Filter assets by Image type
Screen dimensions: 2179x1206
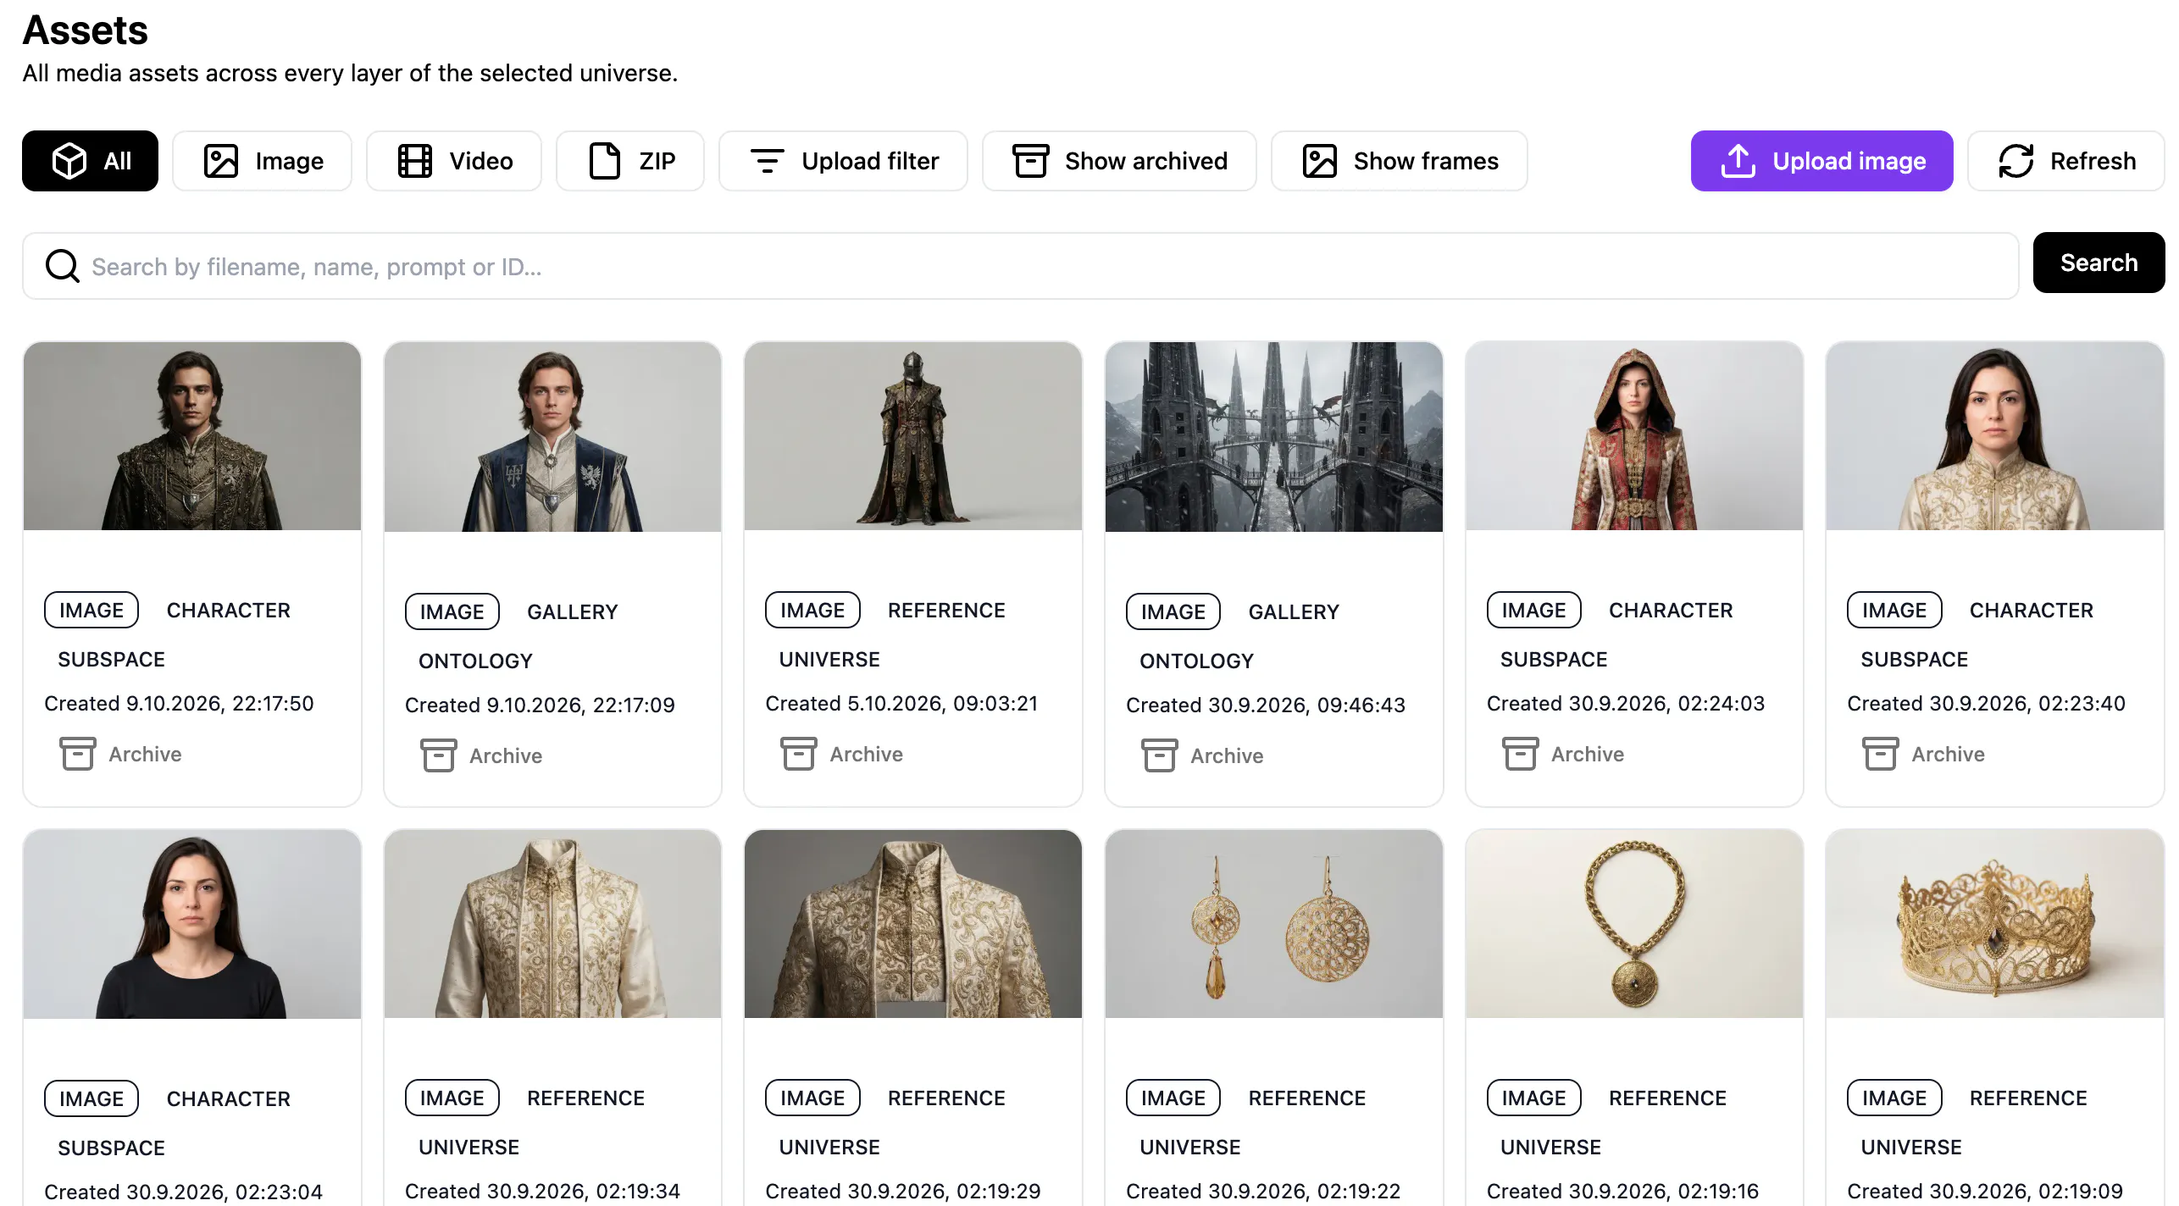point(263,161)
